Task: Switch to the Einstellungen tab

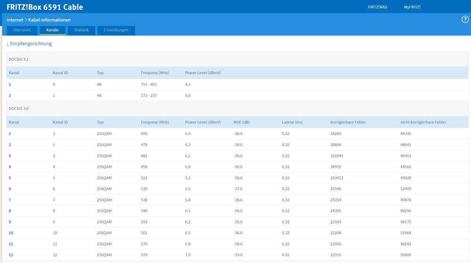Action: tap(116, 30)
